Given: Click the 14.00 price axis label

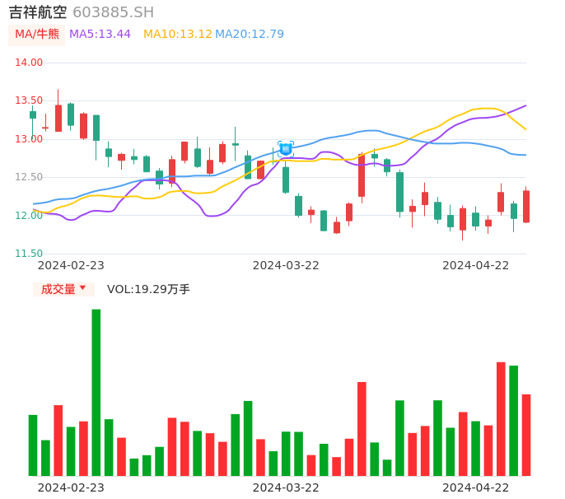Looking at the screenshot, I should [30, 63].
